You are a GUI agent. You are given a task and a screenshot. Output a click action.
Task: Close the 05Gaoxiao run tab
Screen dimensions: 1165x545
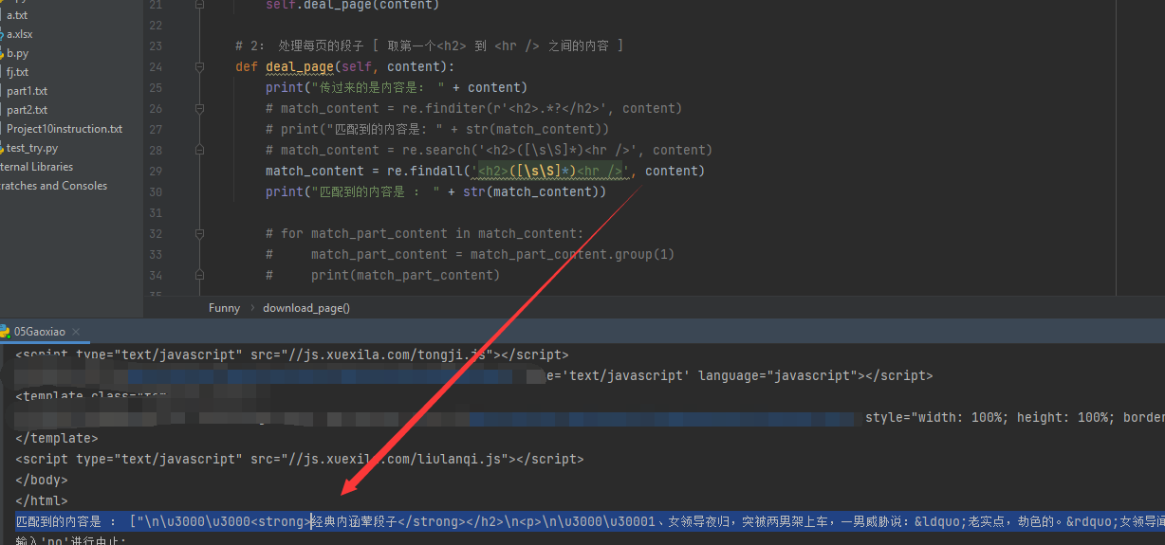[76, 332]
